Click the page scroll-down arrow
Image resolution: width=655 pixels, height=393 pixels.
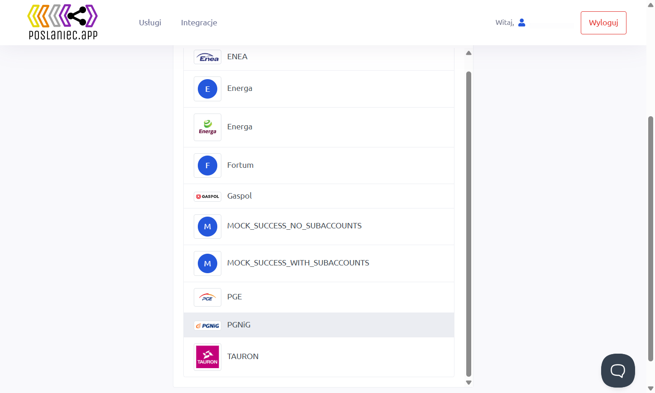click(x=650, y=388)
